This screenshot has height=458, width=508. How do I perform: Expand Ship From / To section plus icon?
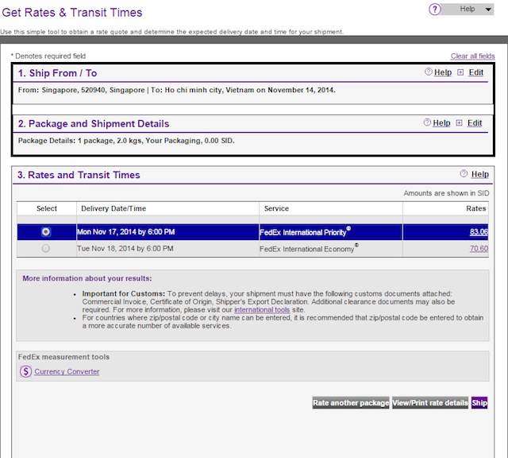[x=460, y=72]
